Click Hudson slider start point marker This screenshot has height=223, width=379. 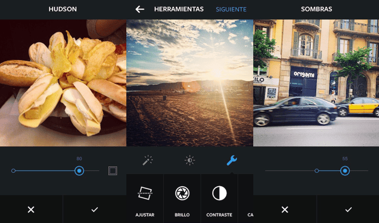tap(13, 171)
